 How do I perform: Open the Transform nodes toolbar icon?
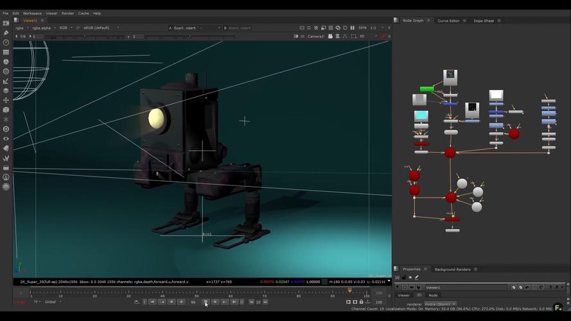coord(6,100)
